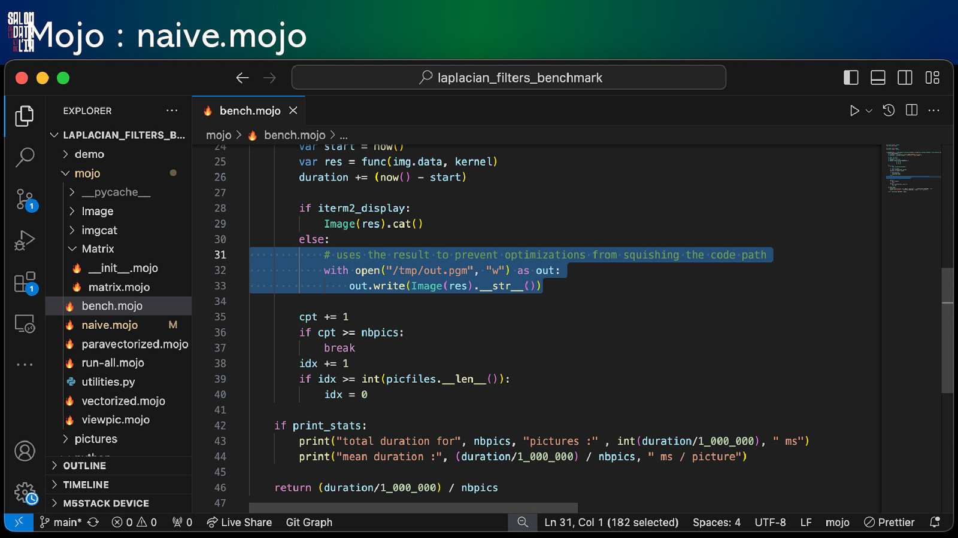Synchronize changes in status bar
Screen dimensions: 958x538
93,522
